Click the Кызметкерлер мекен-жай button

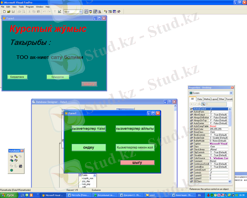[135, 148]
